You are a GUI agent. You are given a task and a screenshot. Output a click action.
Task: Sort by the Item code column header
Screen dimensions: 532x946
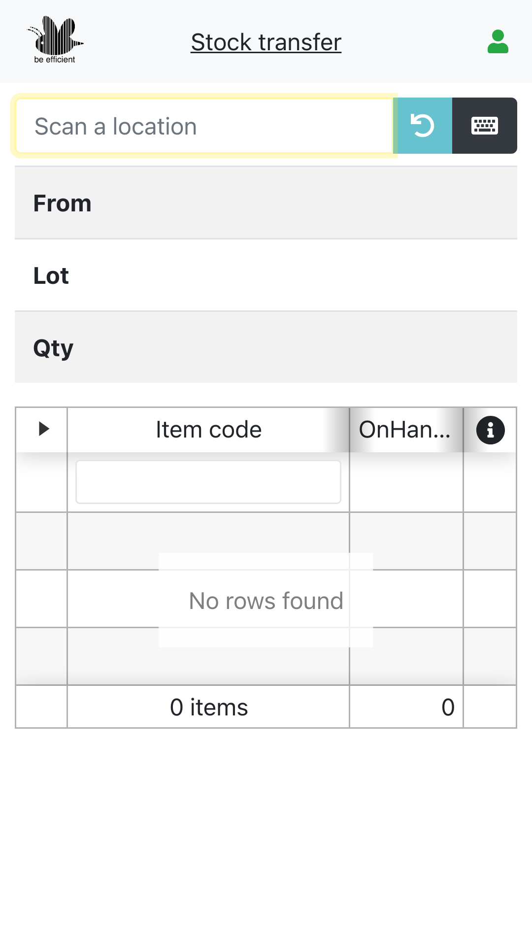pyautogui.click(x=208, y=430)
